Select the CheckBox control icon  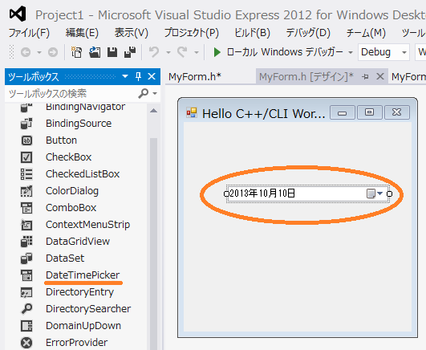point(26,157)
